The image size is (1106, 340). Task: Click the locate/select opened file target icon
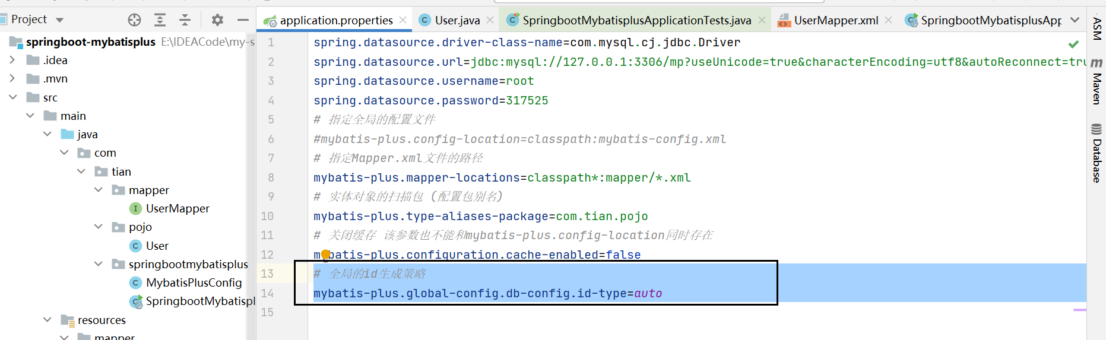pos(135,20)
